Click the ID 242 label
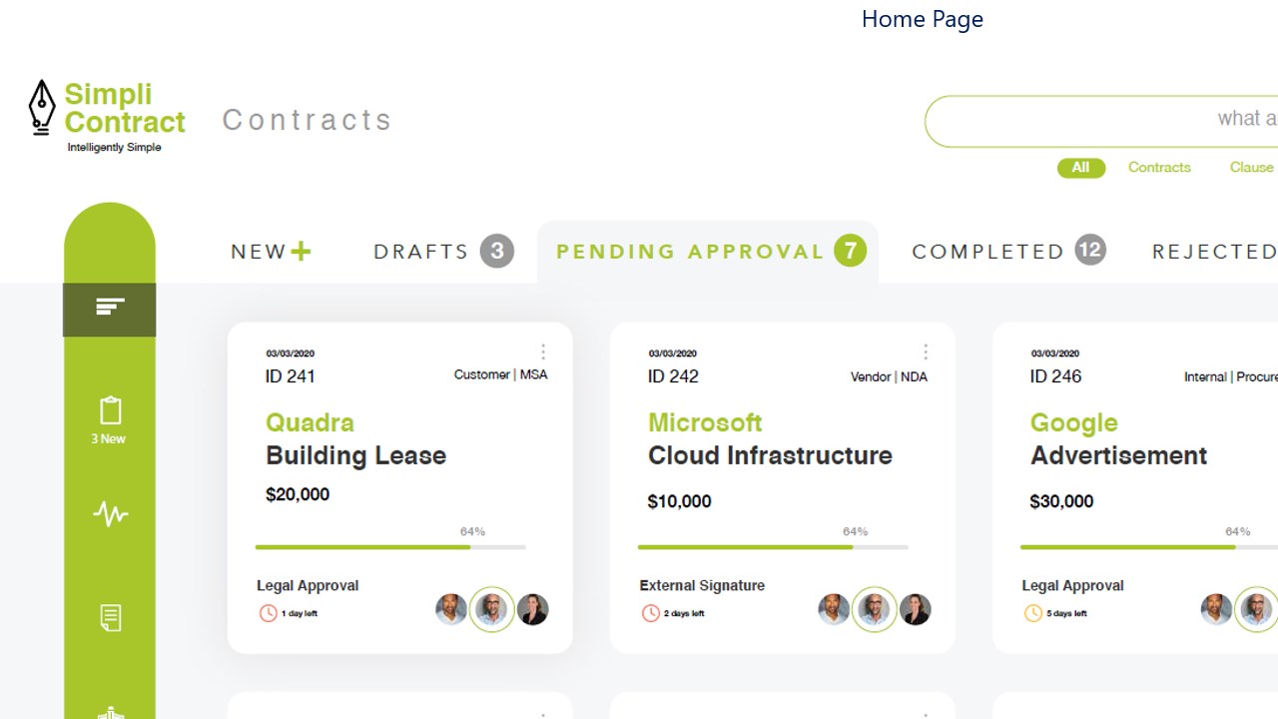The width and height of the screenshot is (1278, 719). coord(673,376)
